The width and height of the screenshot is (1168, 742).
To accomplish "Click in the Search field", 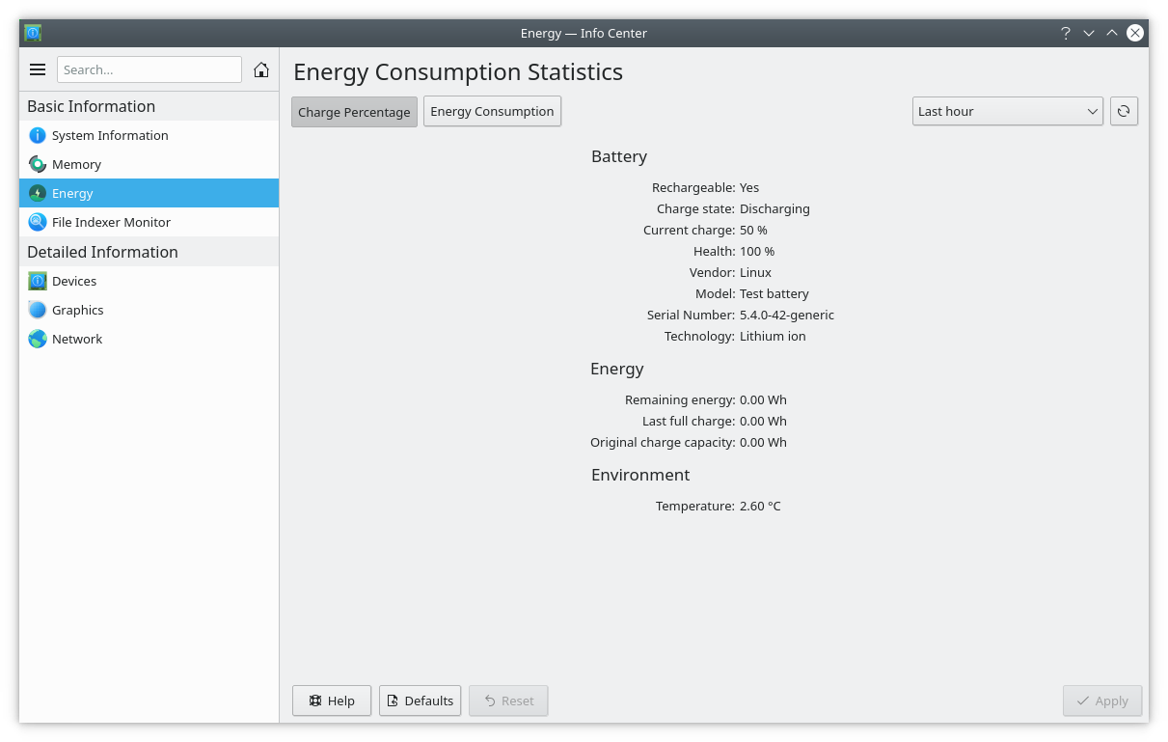I will [x=149, y=69].
